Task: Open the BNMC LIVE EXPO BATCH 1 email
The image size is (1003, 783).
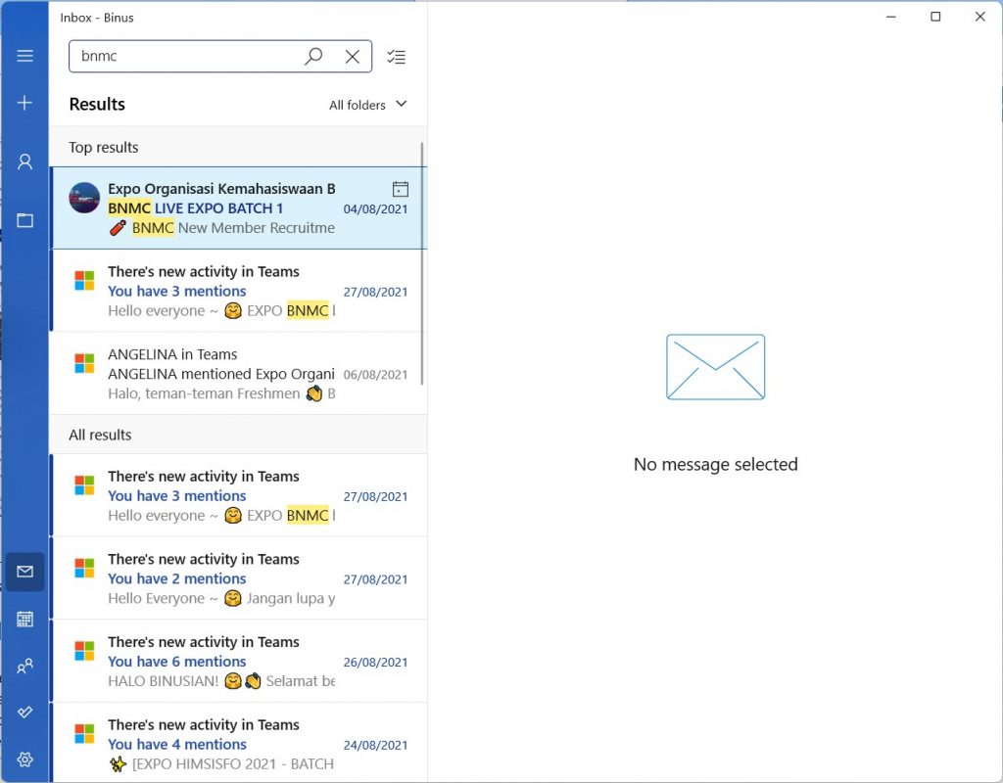Action: 237,208
